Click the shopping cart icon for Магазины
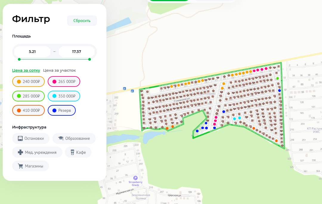 [x=21, y=166]
